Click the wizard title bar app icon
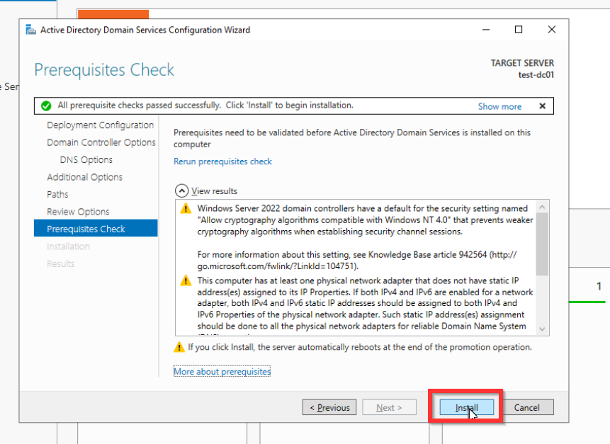Image resolution: width=610 pixels, height=444 pixels. [30, 30]
